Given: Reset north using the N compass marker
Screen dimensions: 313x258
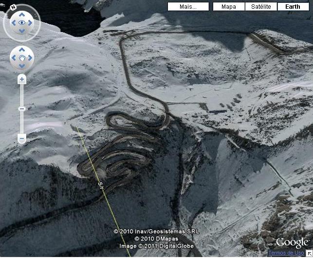Looking at the screenshot, I should (x=13, y=8).
